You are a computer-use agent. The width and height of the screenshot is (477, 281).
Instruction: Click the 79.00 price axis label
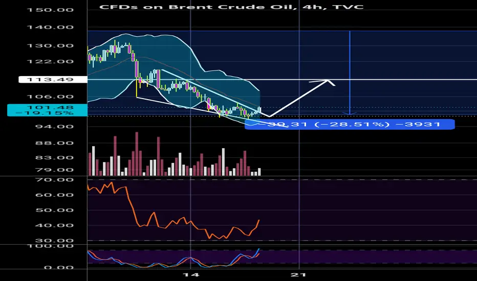54,170
